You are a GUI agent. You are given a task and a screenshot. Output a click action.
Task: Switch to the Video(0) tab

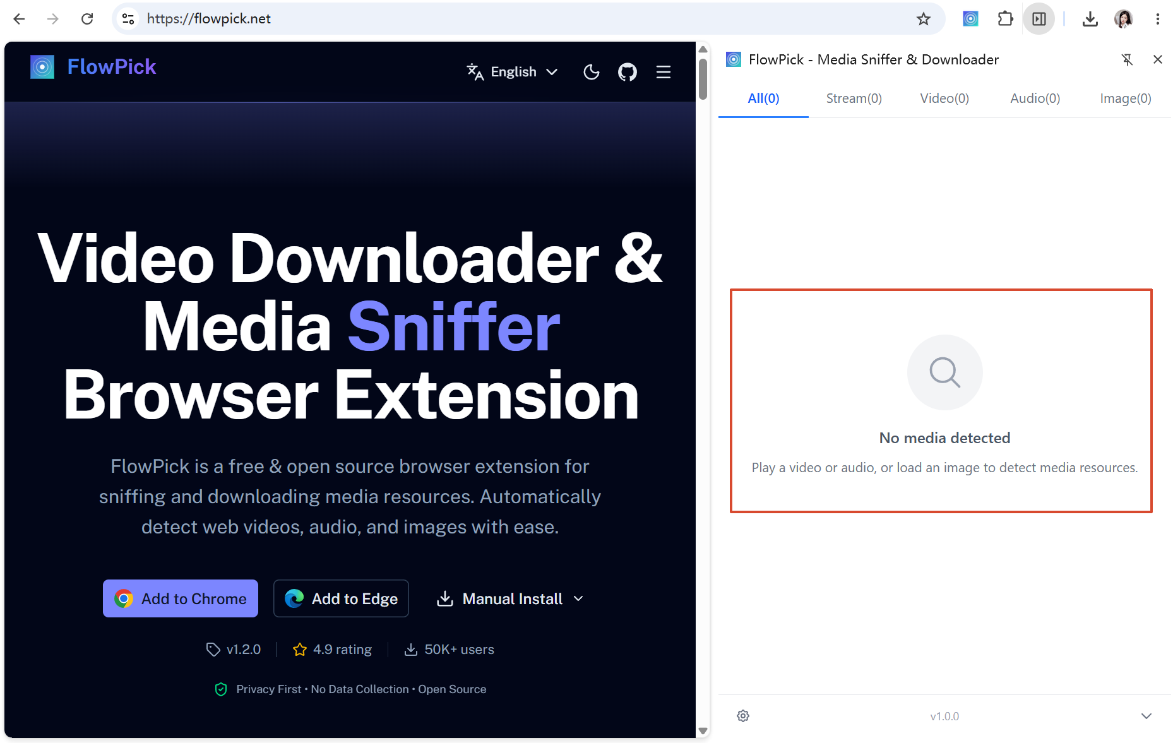pyautogui.click(x=944, y=98)
